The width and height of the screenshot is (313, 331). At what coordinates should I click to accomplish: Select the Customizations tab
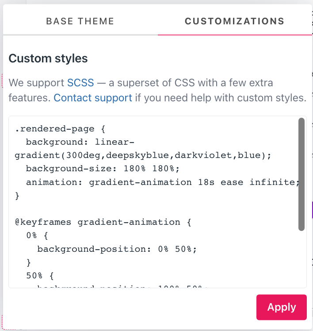point(234,21)
